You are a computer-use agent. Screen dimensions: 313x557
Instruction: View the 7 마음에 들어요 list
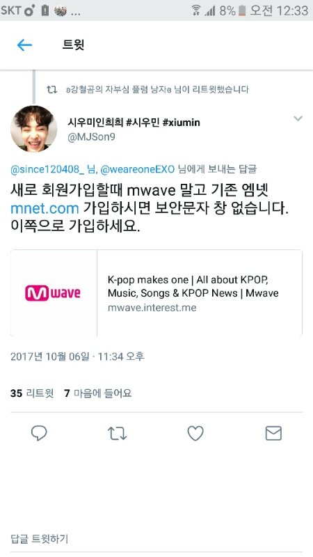point(97,393)
